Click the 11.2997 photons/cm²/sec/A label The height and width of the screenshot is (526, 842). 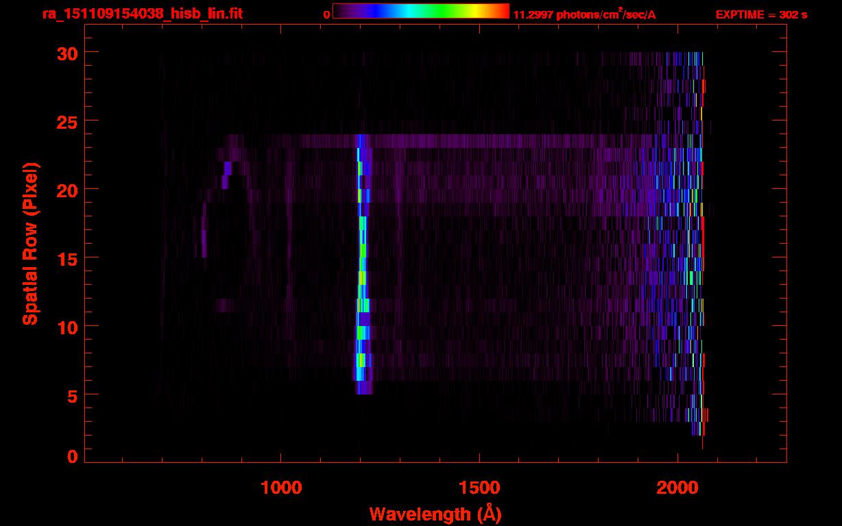point(584,14)
